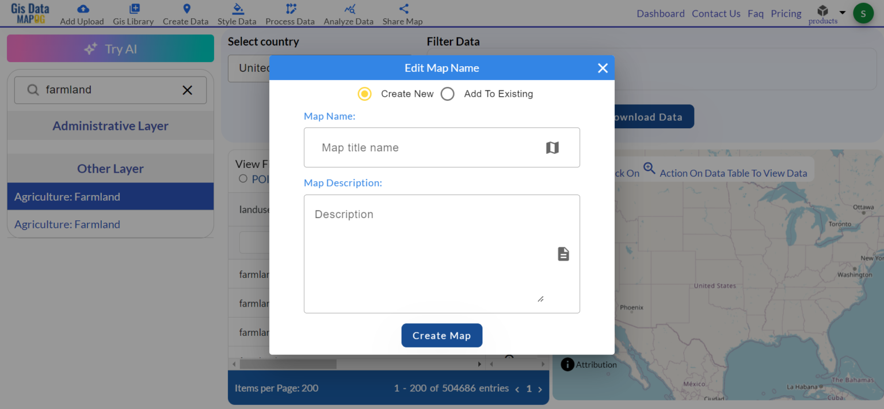Click the scrollbar left arrow

tap(234, 364)
